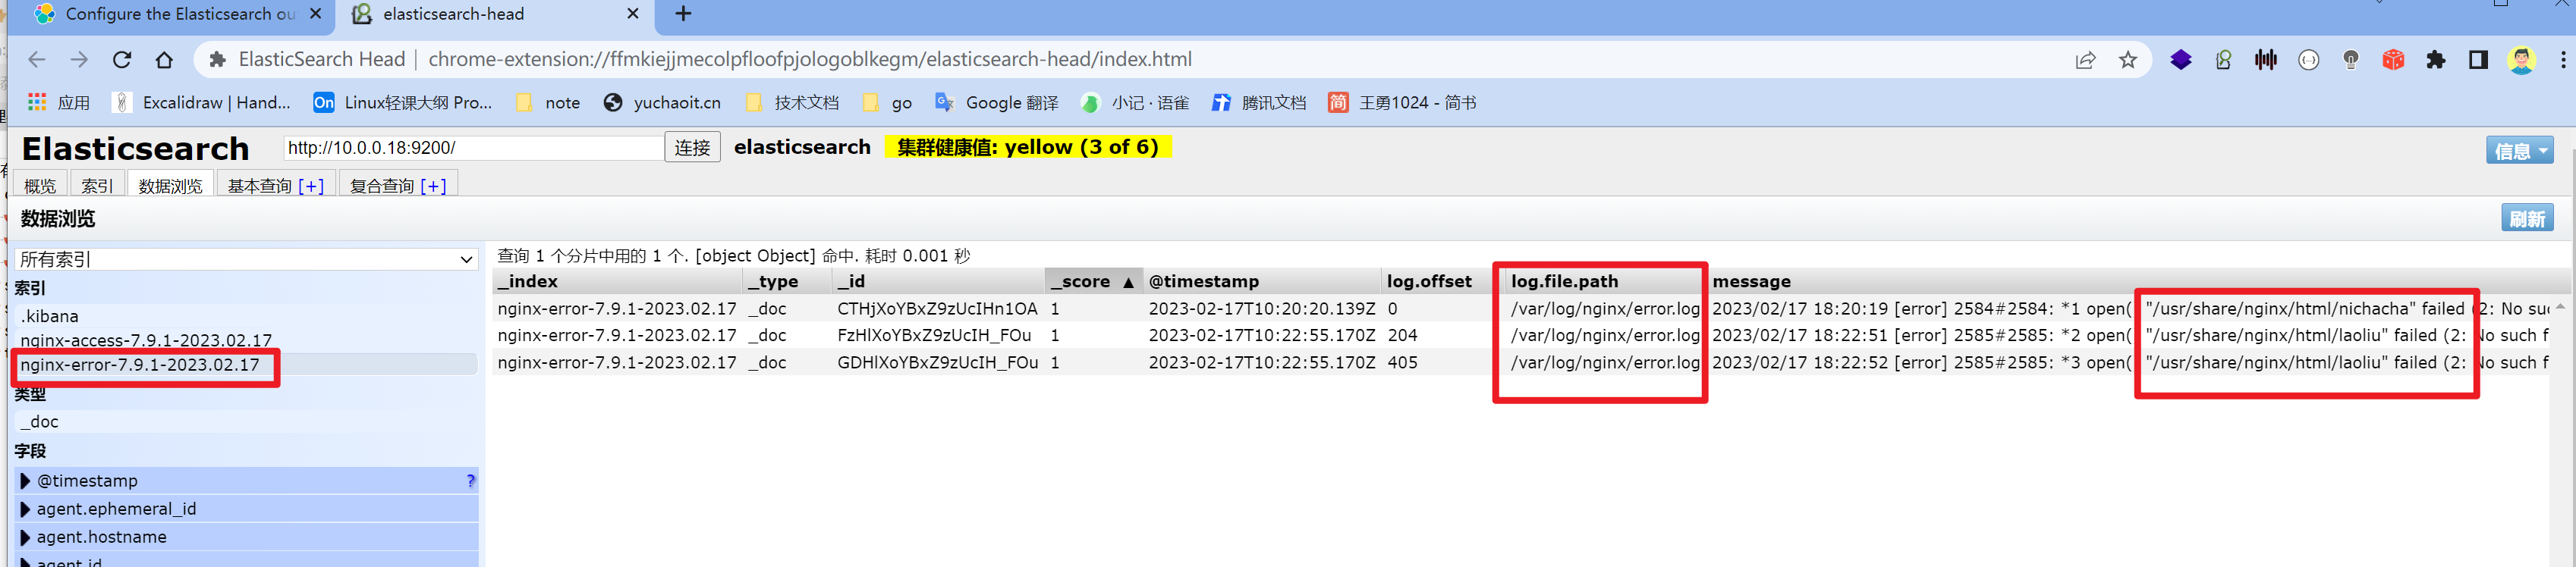Toggle the browser side panel icon
Screen dimensions: 2576x567
click(2477, 60)
